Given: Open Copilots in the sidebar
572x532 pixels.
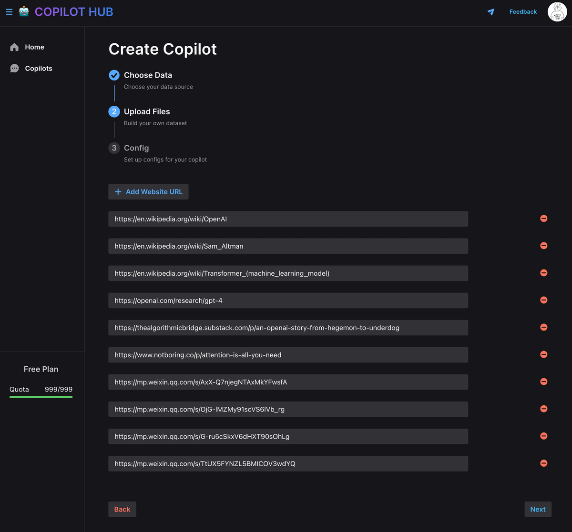Looking at the screenshot, I should click(x=38, y=69).
